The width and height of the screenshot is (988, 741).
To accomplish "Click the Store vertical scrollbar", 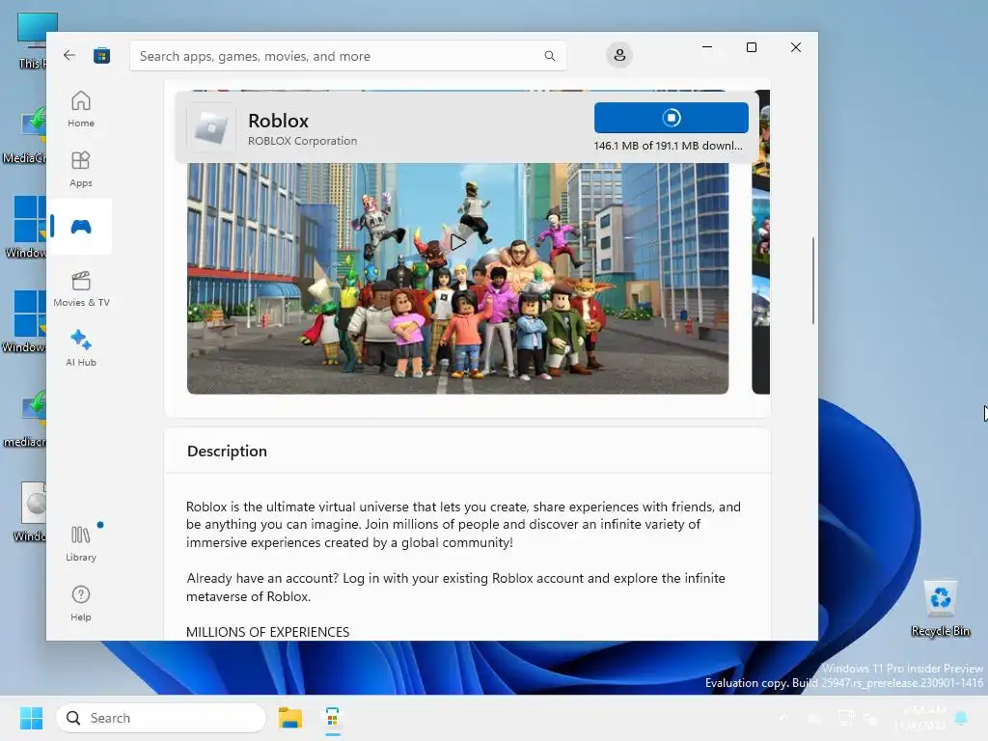I will (812, 281).
